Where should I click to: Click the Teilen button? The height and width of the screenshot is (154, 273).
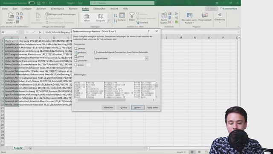tap(212, 9)
